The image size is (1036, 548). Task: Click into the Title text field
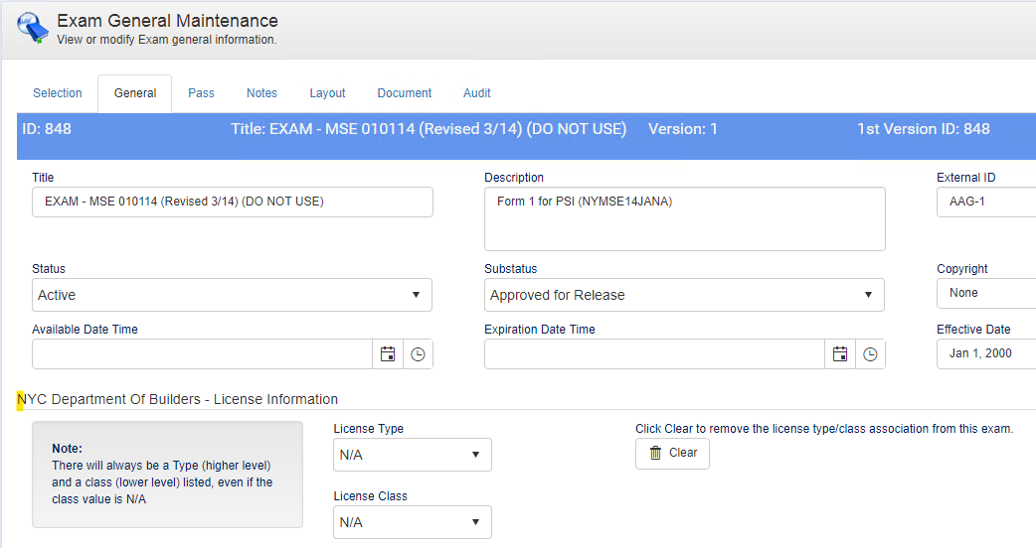click(232, 202)
